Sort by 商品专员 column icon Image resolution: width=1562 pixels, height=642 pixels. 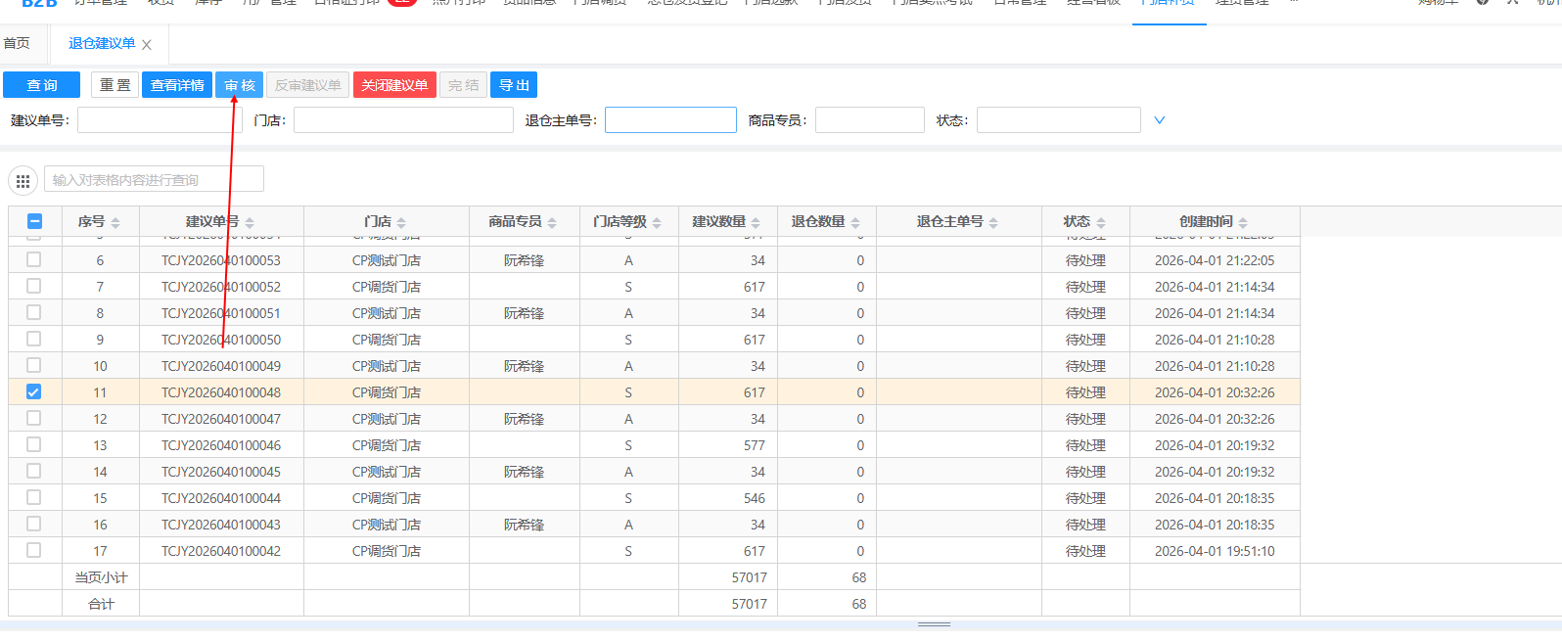coord(552,223)
